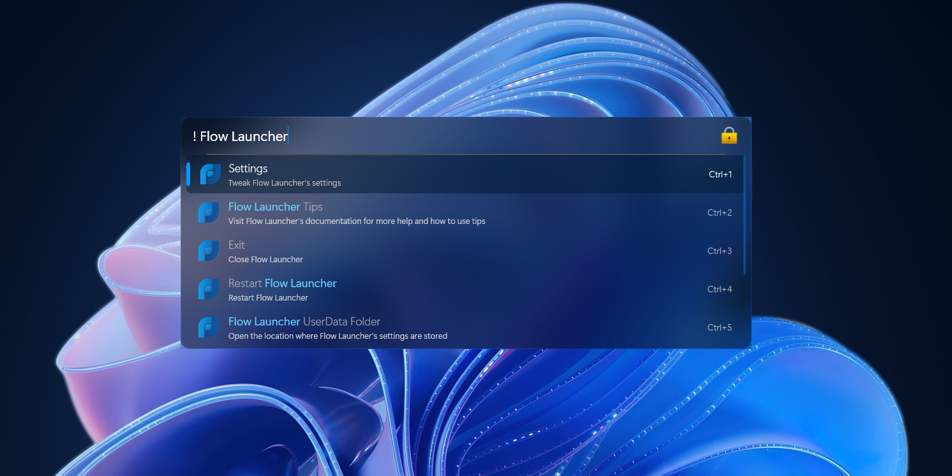Viewport: 952px width, 476px height.
Task: Open the Settings result
Action: 465,174
